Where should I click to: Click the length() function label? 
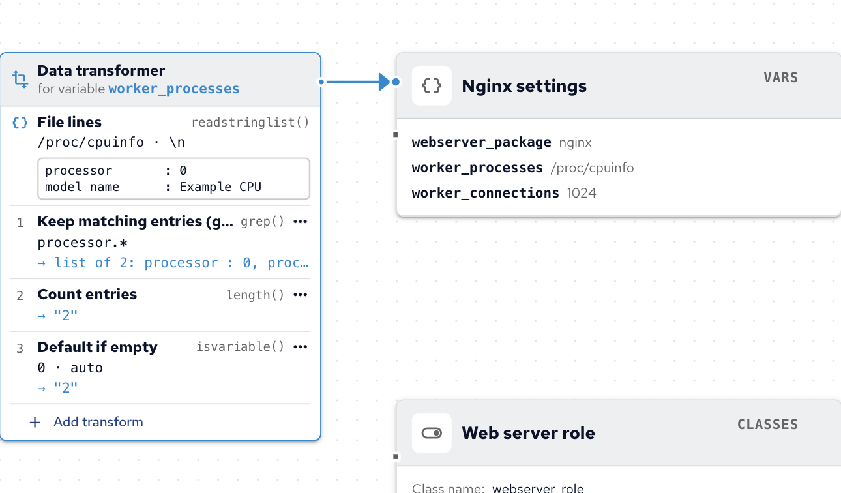click(256, 295)
